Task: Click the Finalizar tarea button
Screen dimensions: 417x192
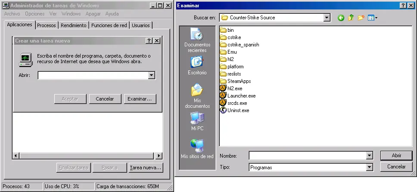Action: [x=73, y=168]
